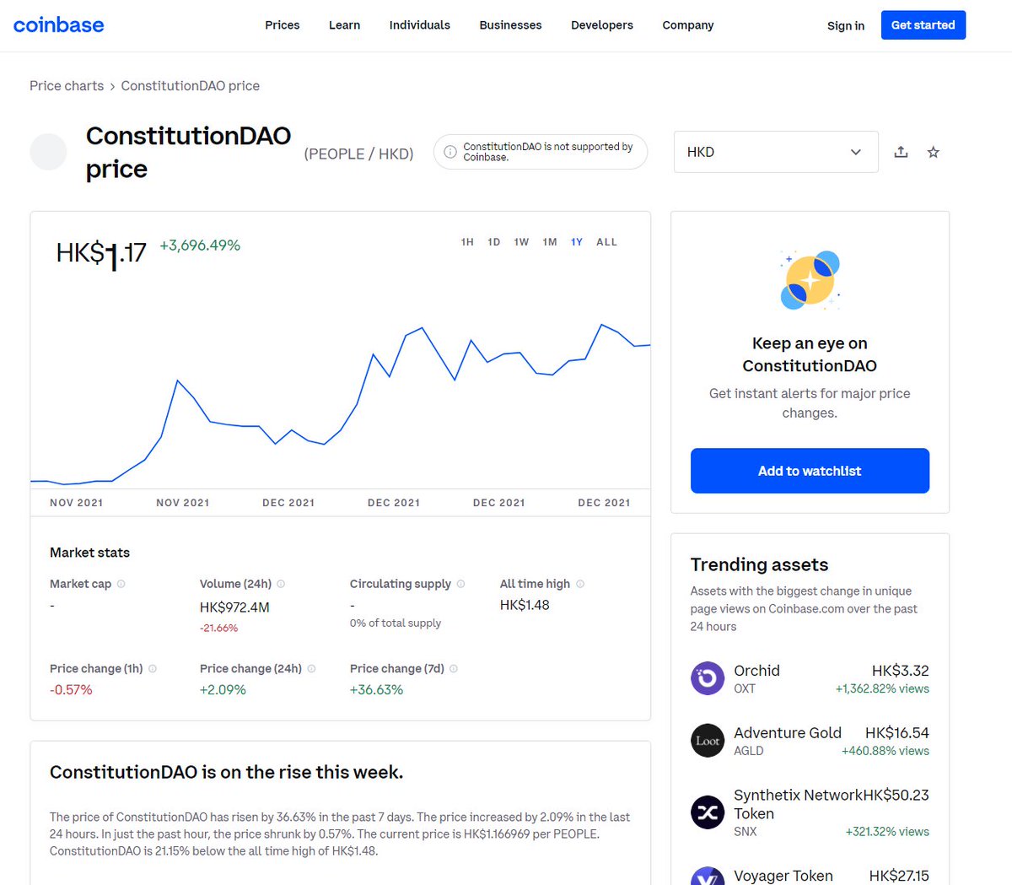The image size is (1012, 885).
Task: Click the Orchid OXT asset icon
Action: [708, 678]
